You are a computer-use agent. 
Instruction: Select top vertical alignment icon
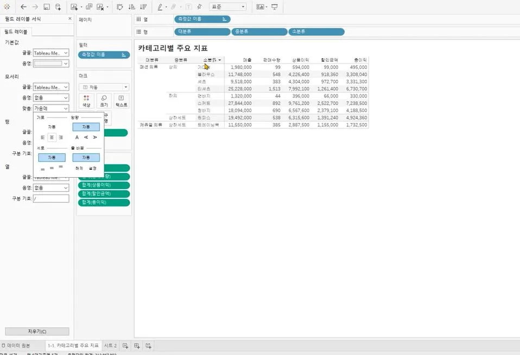point(61,167)
